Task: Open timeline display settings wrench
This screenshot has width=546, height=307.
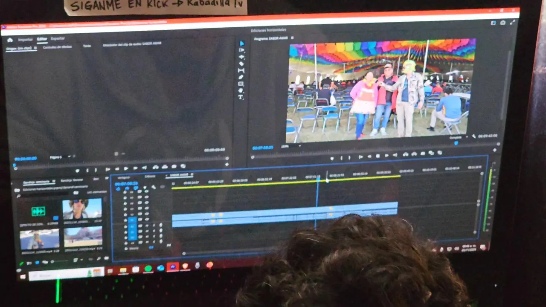Action: click(154, 187)
